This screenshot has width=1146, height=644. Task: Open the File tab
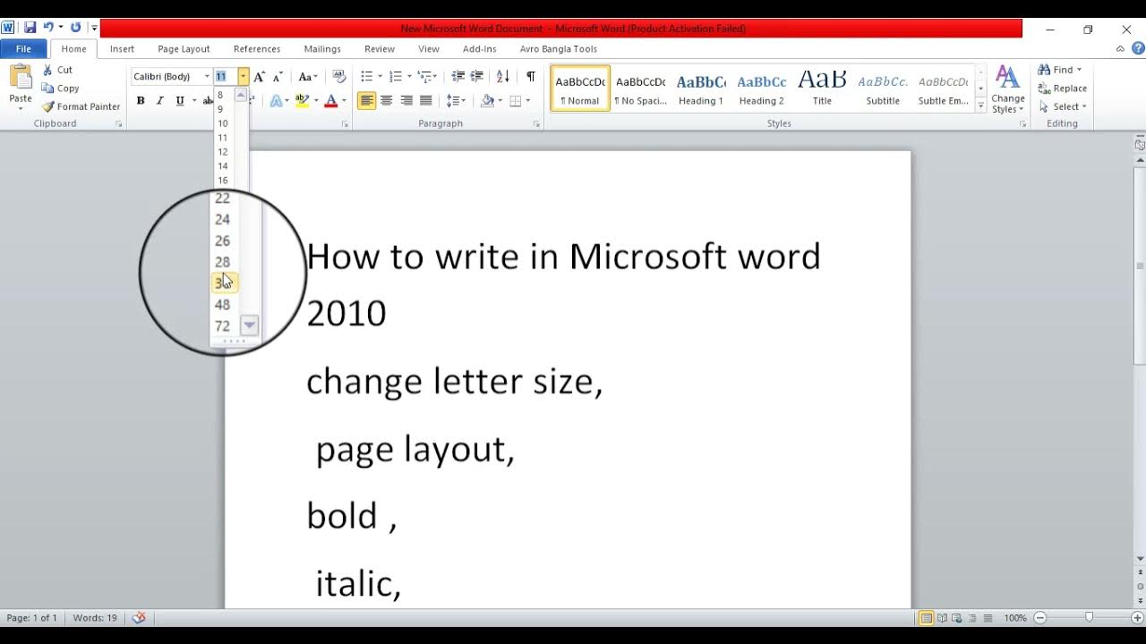tap(23, 49)
